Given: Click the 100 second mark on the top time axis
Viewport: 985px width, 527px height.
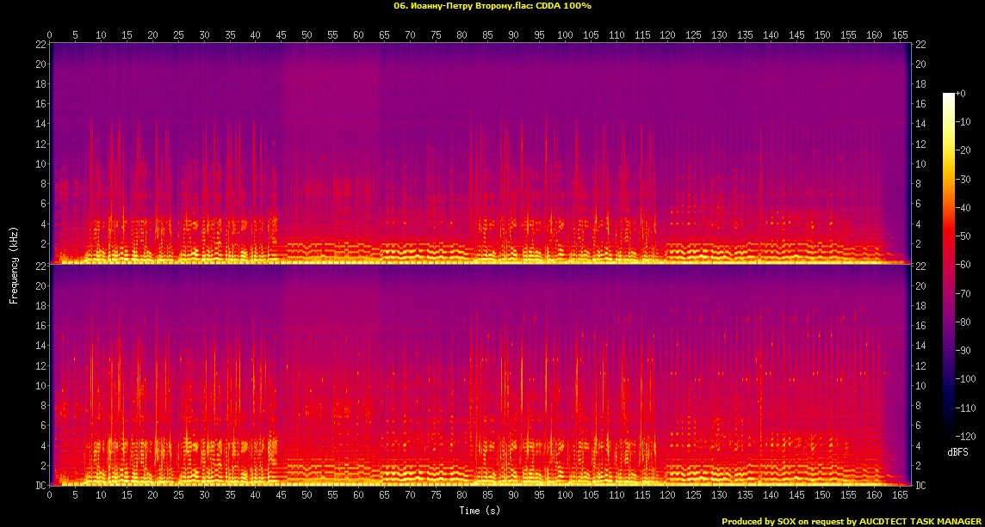Looking at the screenshot, I should (x=565, y=35).
